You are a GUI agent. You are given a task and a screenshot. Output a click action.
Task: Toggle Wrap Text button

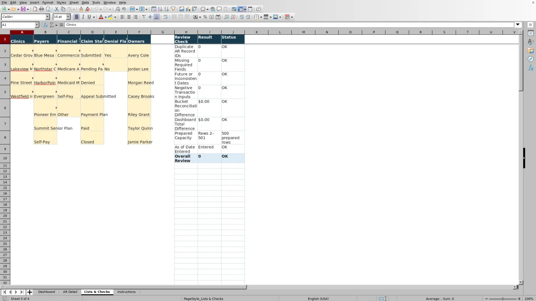tap(165, 17)
